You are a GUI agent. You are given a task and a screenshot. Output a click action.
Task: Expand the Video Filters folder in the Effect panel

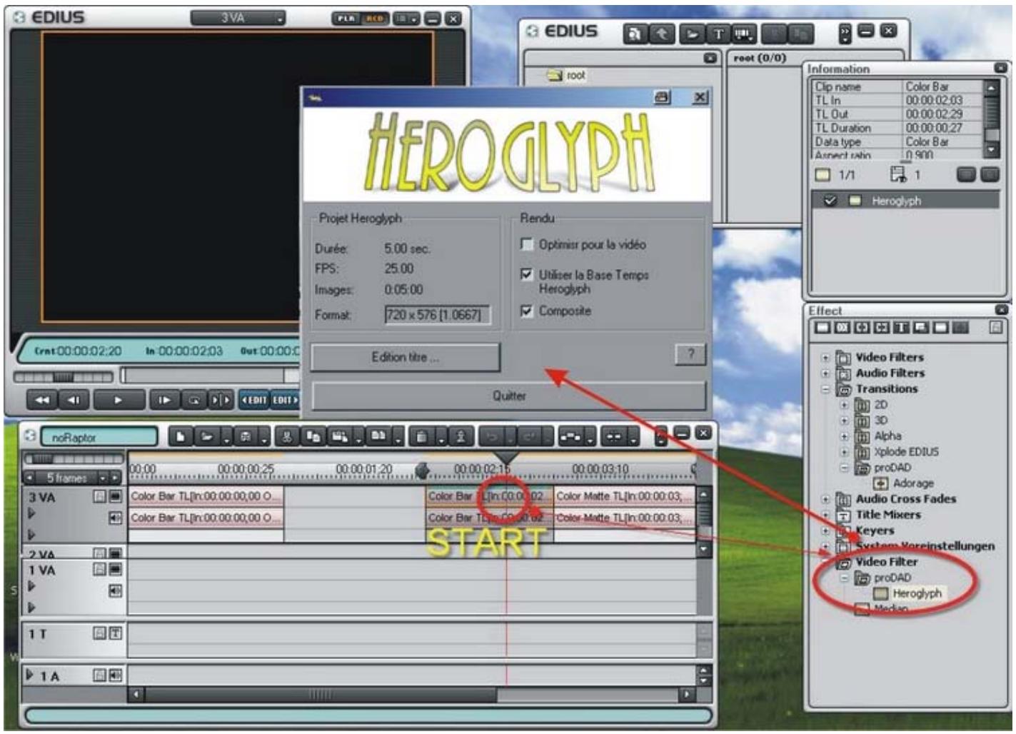click(x=826, y=357)
